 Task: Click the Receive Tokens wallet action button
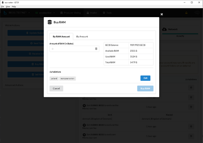click(26, 54)
